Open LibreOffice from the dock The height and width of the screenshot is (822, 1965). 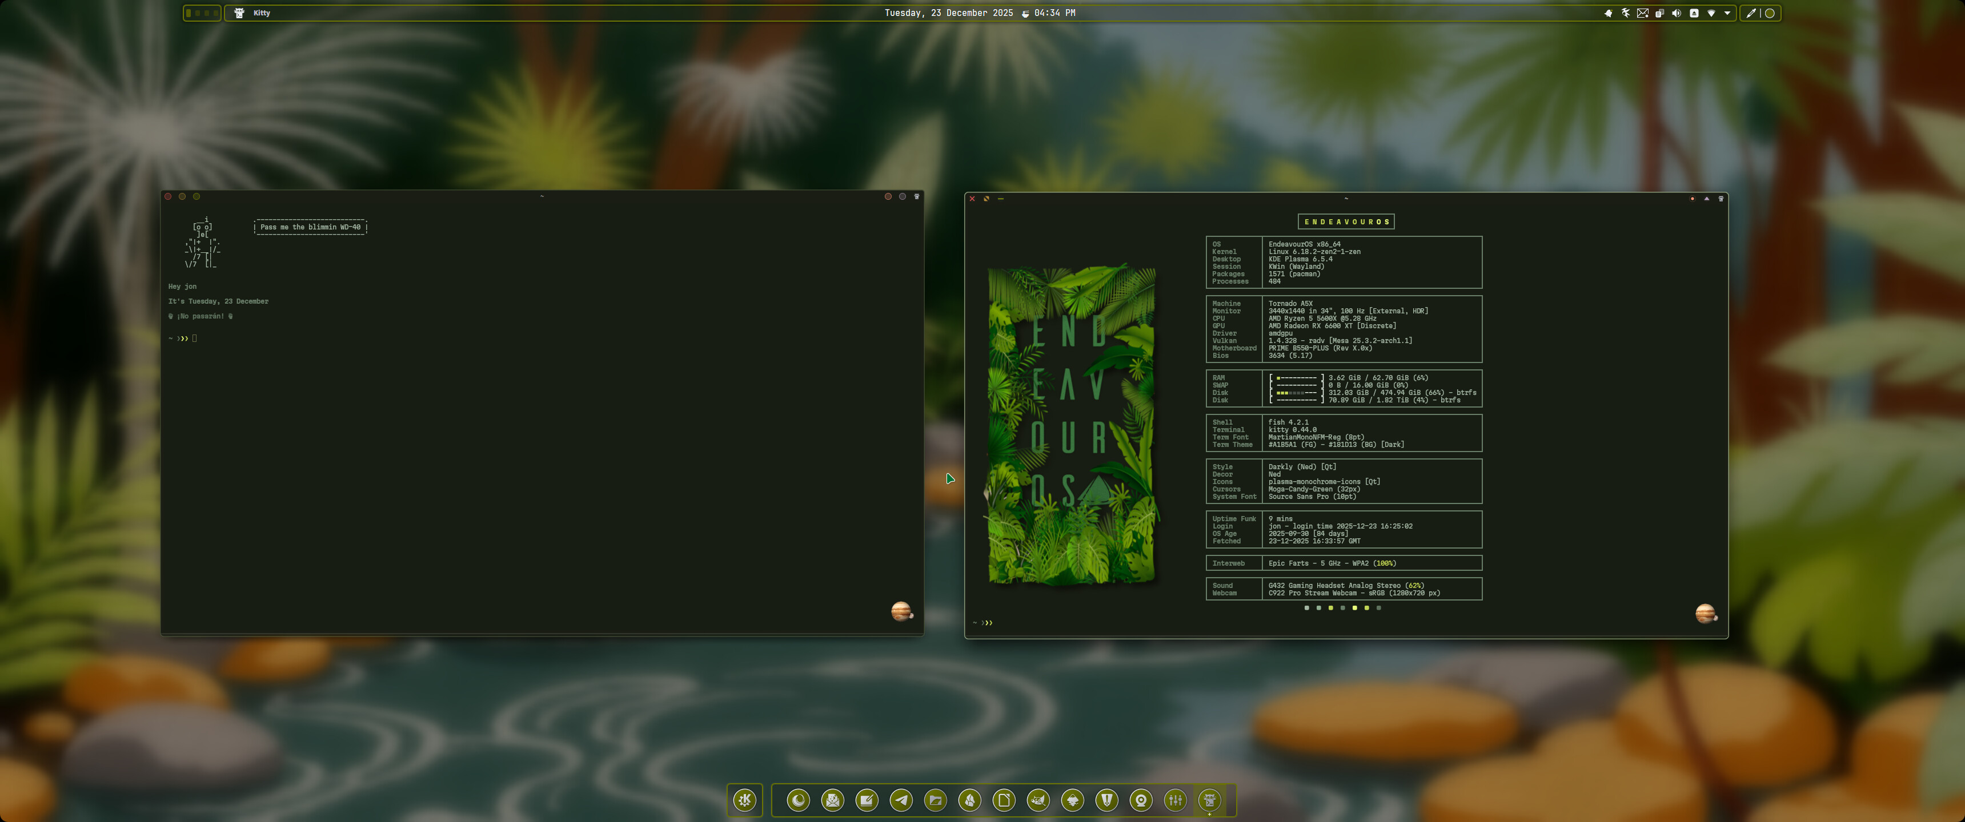[x=1004, y=800]
